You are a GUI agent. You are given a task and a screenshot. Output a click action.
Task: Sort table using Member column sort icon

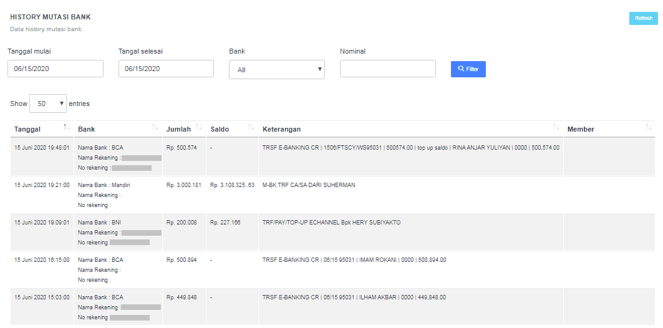click(648, 128)
